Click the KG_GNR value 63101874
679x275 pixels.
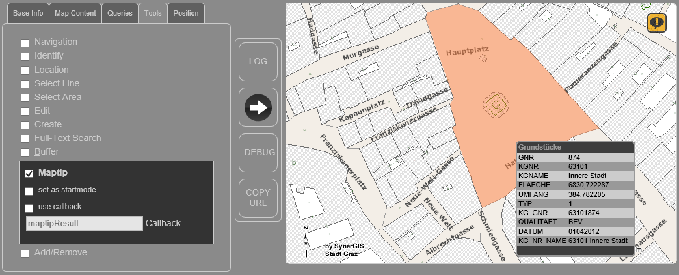pos(584,213)
